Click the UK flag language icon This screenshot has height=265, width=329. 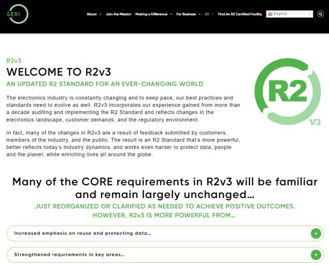[270, 14]
